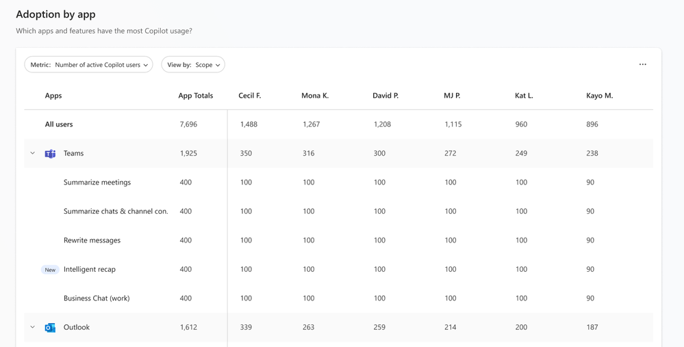Click the Apps column header
Viewport: 684px width, 347px height.
(53, 96)
